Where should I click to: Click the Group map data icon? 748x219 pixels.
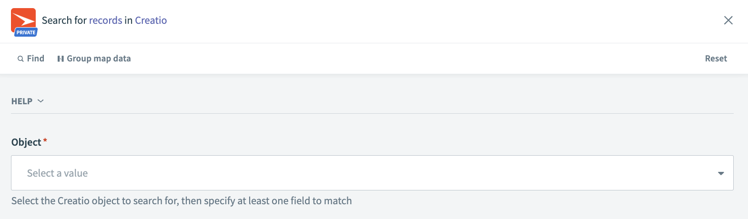click(x=61, y=59)
